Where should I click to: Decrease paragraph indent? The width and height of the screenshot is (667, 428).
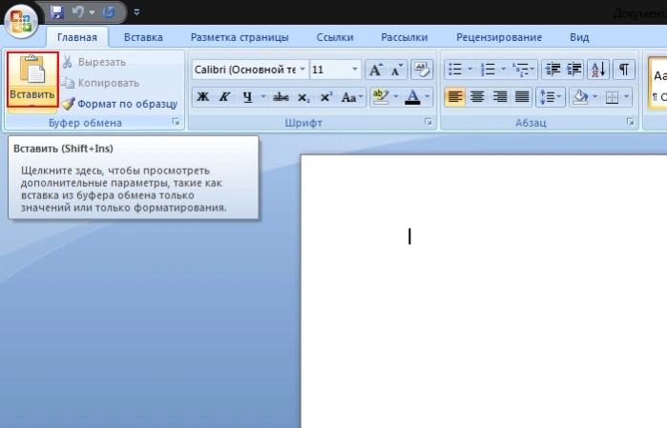552,70
